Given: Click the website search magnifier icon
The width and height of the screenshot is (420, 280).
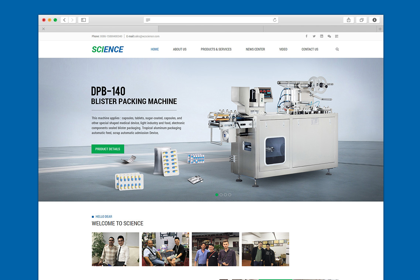Looking at the screenshot, I should pos(337,49).
